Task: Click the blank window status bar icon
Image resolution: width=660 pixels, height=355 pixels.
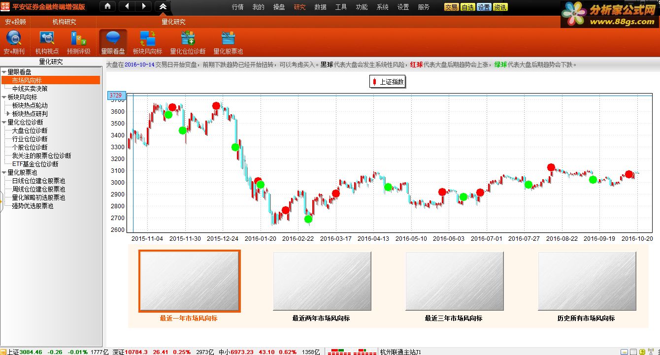Action: pos(633,352)
